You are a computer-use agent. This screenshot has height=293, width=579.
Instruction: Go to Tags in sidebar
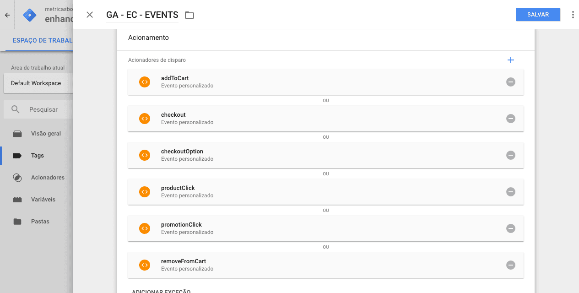pos(38,156)
